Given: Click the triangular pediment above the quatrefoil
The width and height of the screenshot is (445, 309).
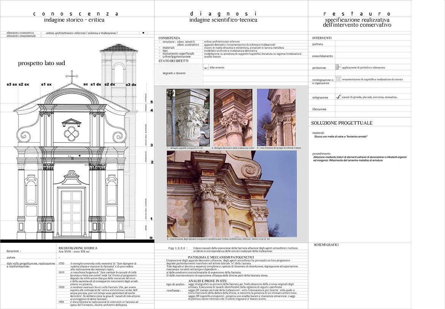Looking at the screenshot, I should tap(71, 122).
